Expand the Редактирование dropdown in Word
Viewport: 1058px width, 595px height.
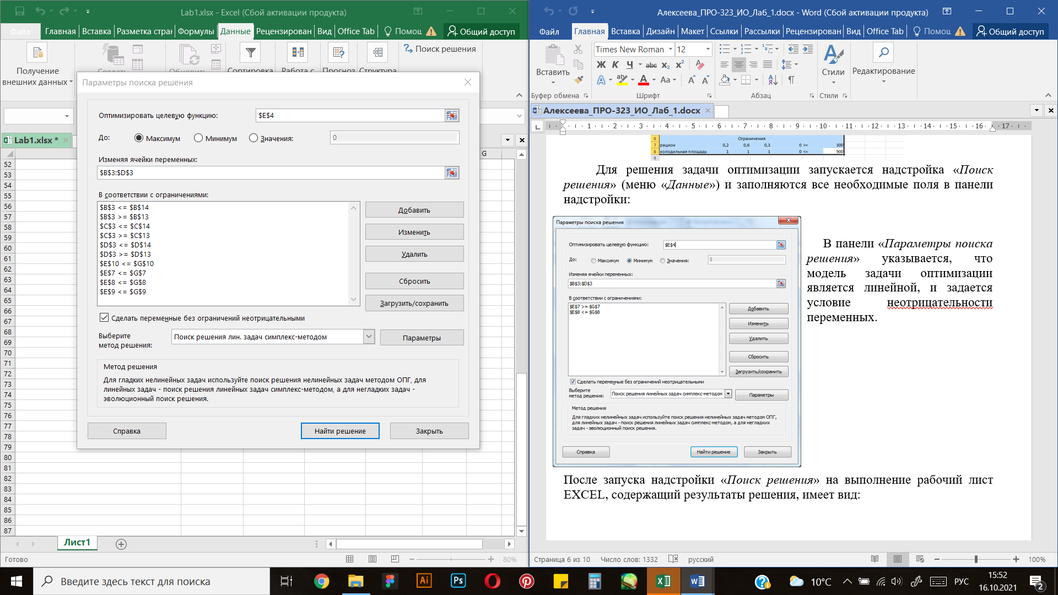883,82
